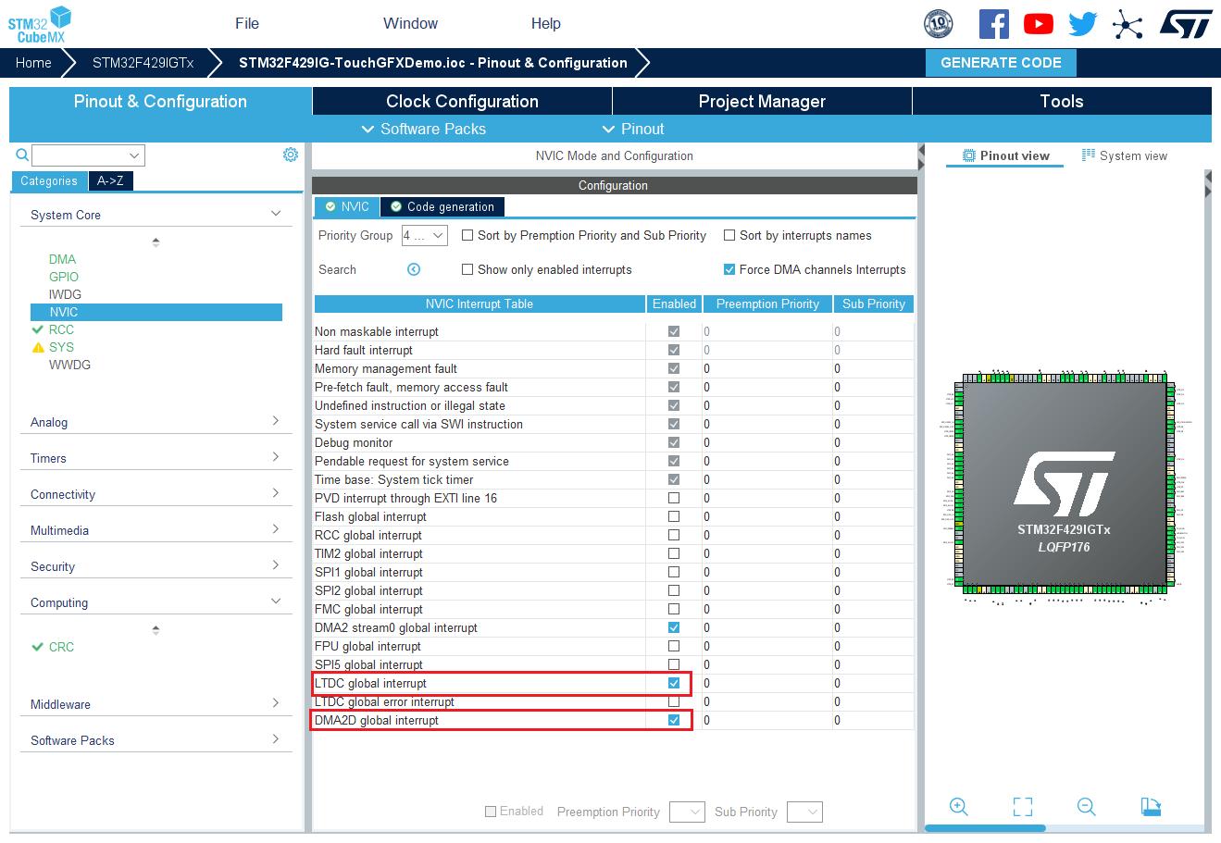Click the fit-to-screen frame icon
Screen dimensions: 1221x843
(1022, 807)
